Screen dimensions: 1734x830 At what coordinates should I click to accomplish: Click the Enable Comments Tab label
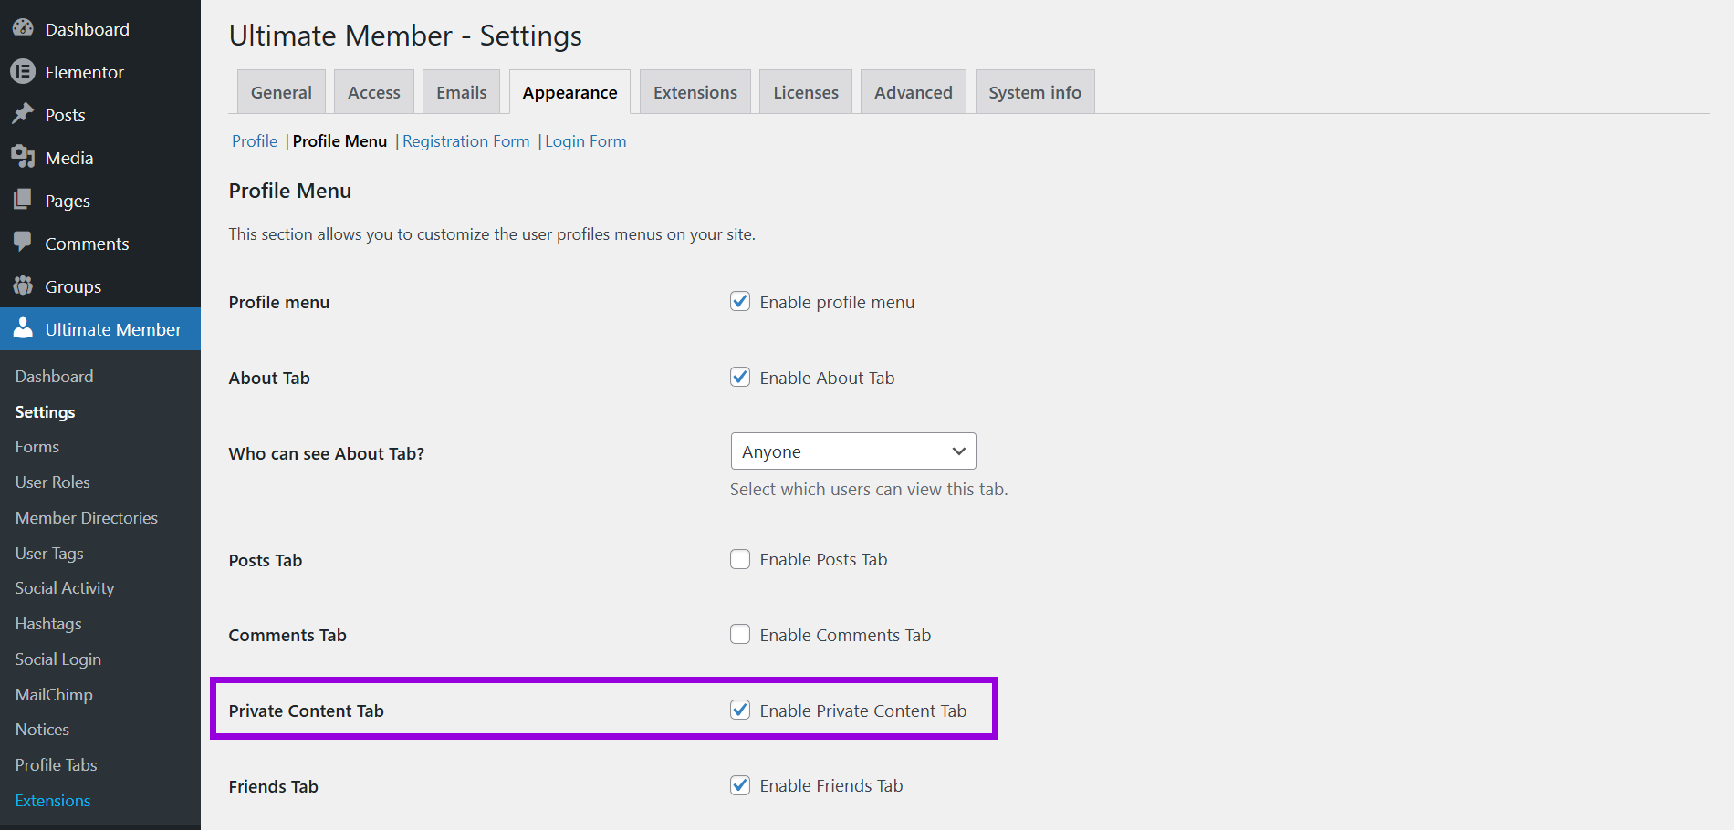(845, 635)
